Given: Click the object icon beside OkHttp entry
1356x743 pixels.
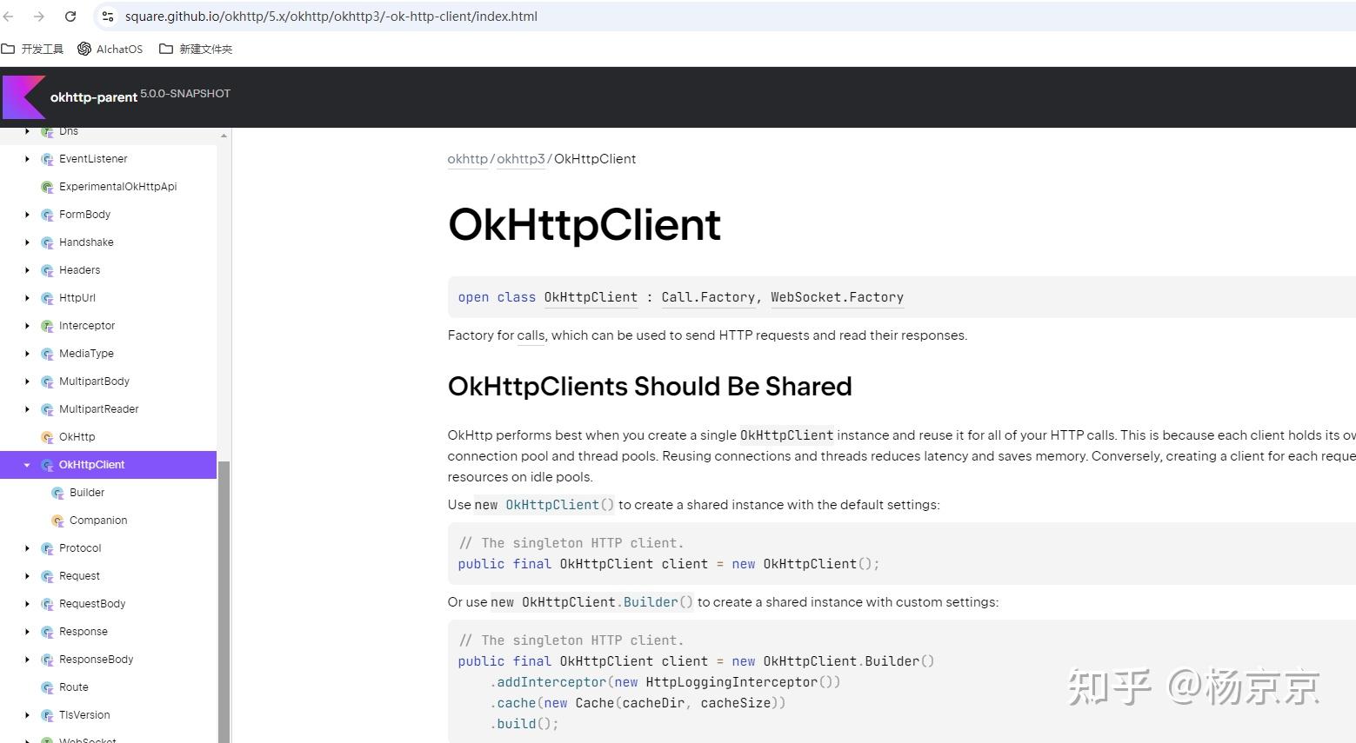Looking at the screenshot, I should coord(46,436).
